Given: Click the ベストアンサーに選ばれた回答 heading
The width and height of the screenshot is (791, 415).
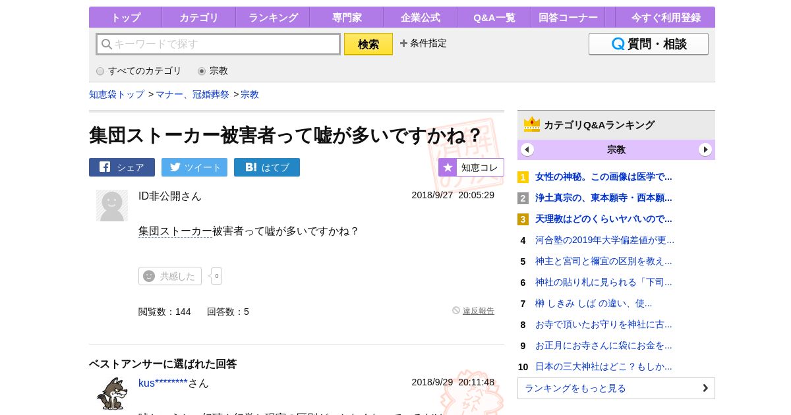Looking at the screenshot, I should (x=163, y=364).
